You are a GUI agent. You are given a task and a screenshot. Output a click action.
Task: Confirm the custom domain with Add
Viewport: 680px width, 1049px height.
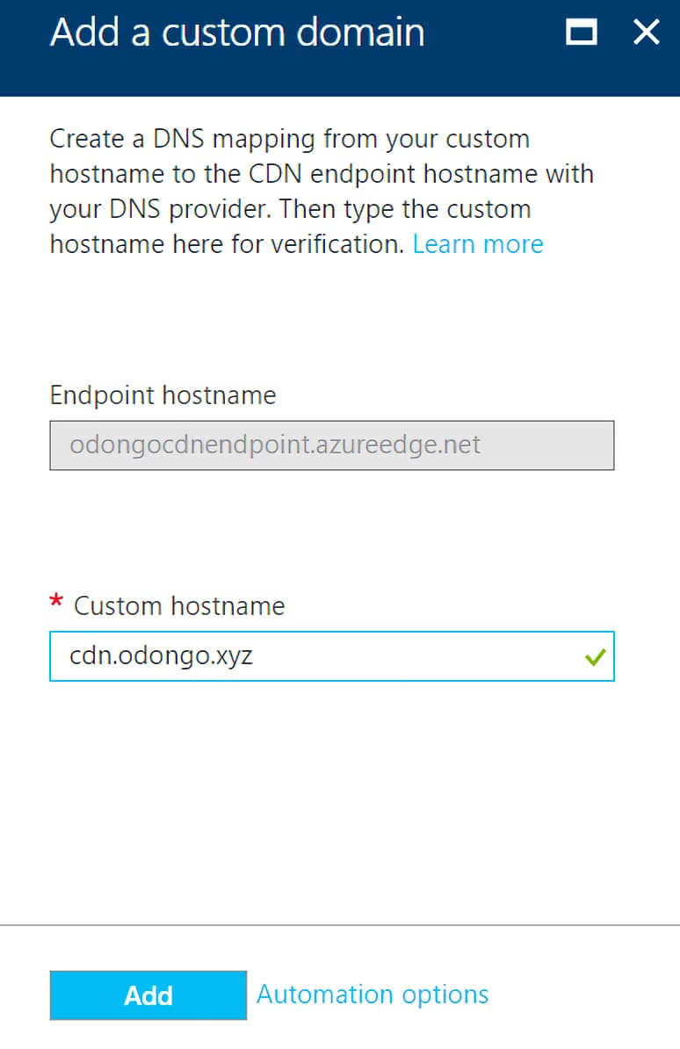tap(148, 995)
